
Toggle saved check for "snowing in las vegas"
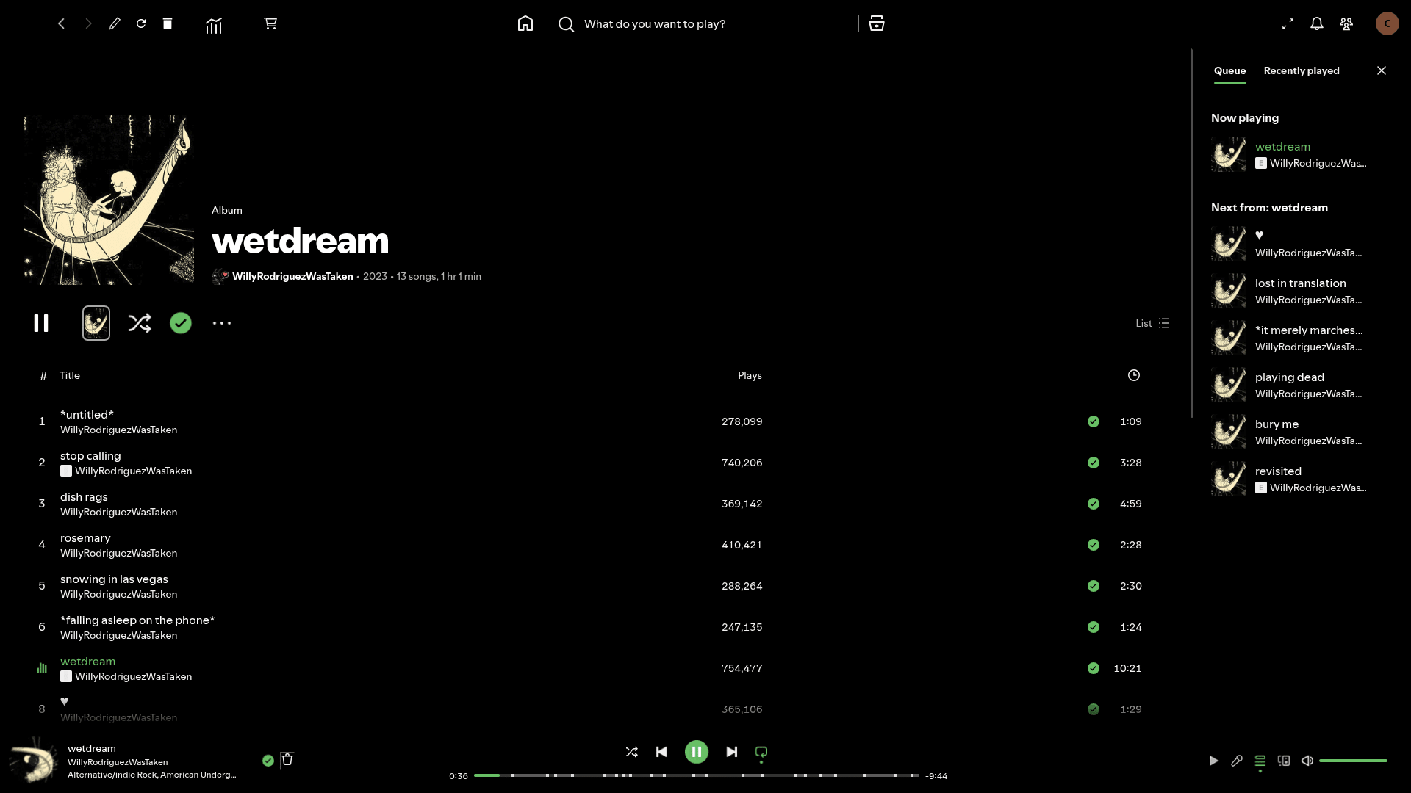tap(1094, 586)
